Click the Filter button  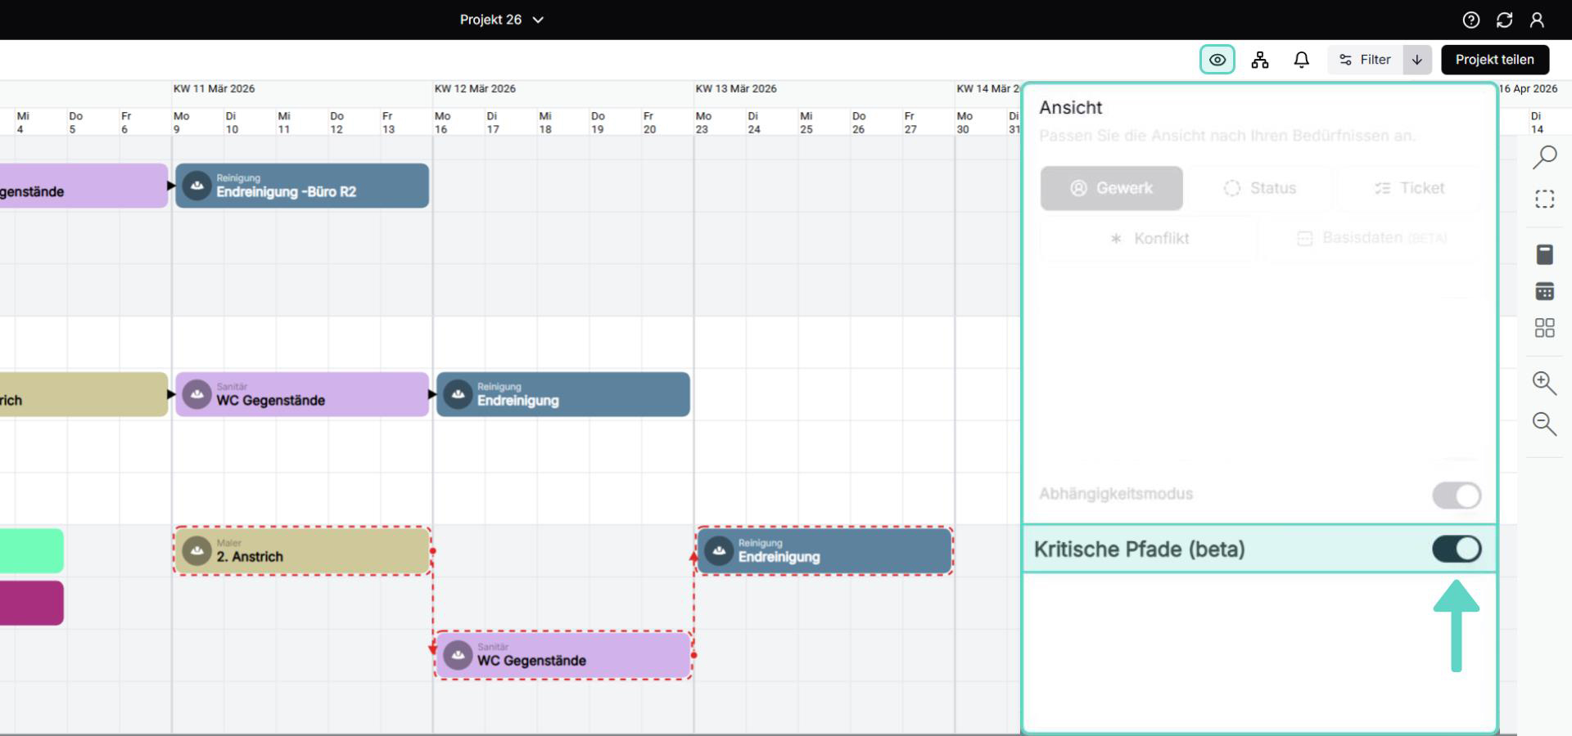point(1365,60)
